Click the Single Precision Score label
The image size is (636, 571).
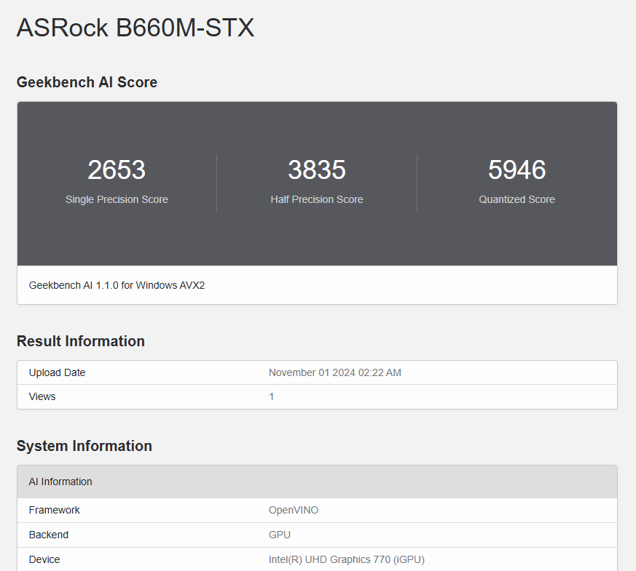pyautogui.click(x=117, y=199)
